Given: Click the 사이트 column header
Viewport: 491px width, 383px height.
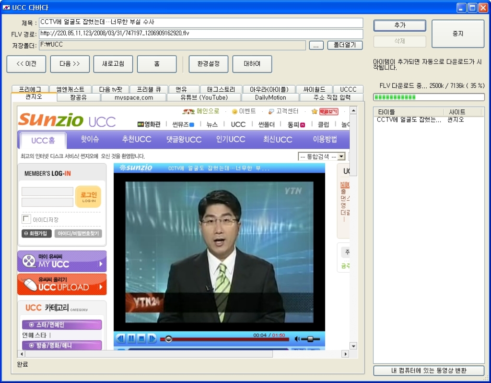Looking at the screenshot, I should (463, 112).
